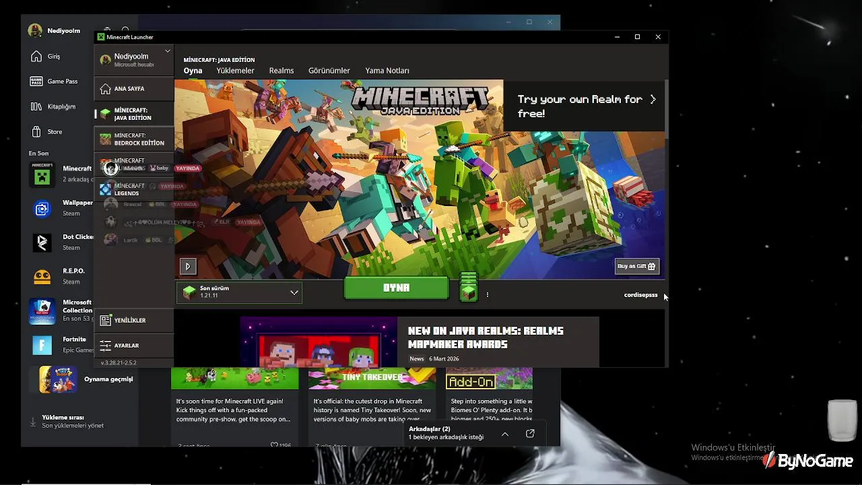Click the Minecraft Launcher title bar icon
862x485 pixels.
coord(101,37)
